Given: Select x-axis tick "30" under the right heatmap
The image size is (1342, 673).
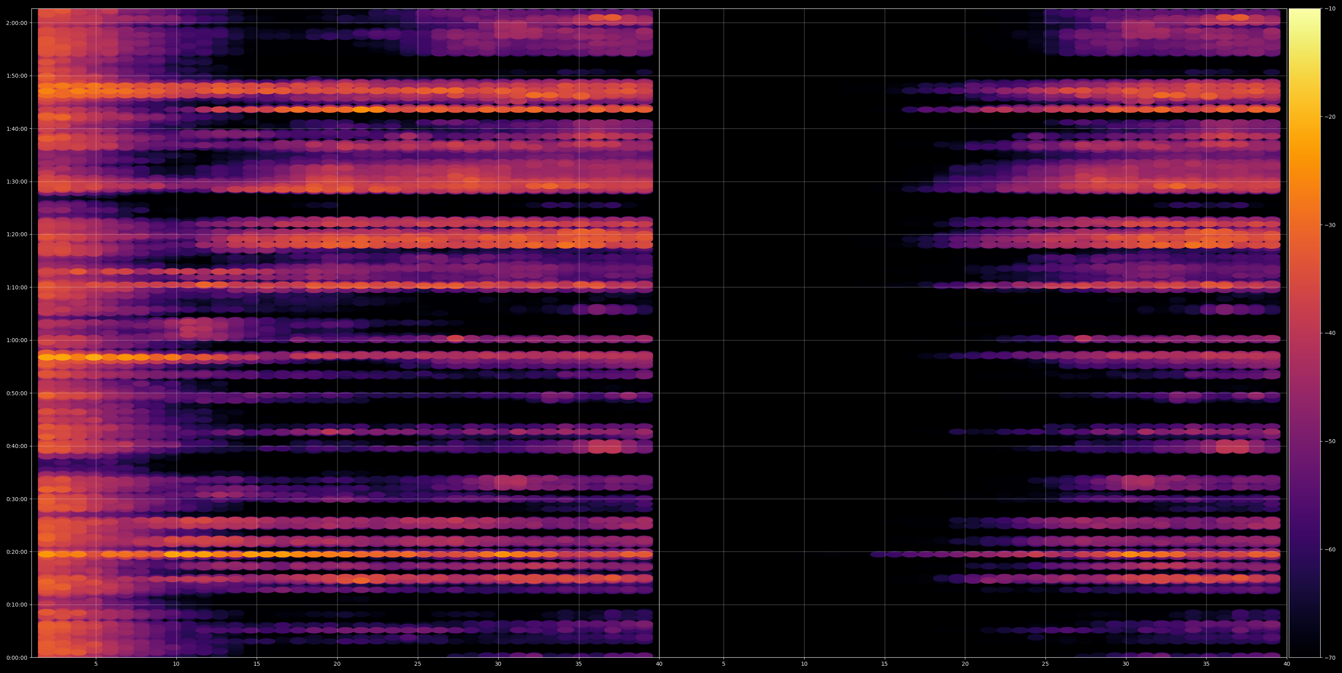Looking at the screenshot, I should pos(1126,664).
